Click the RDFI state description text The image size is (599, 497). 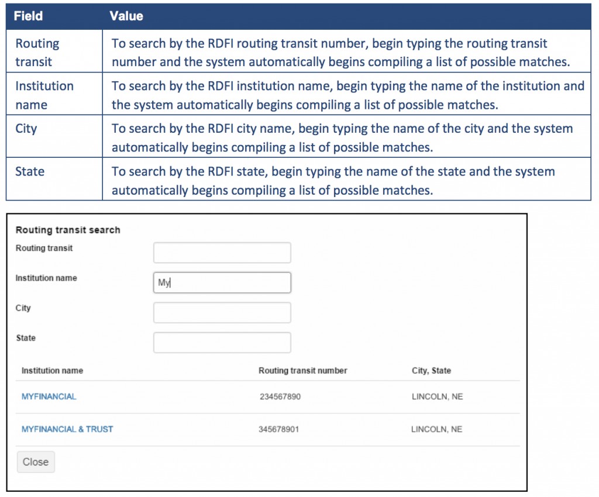tap(333, 181)
